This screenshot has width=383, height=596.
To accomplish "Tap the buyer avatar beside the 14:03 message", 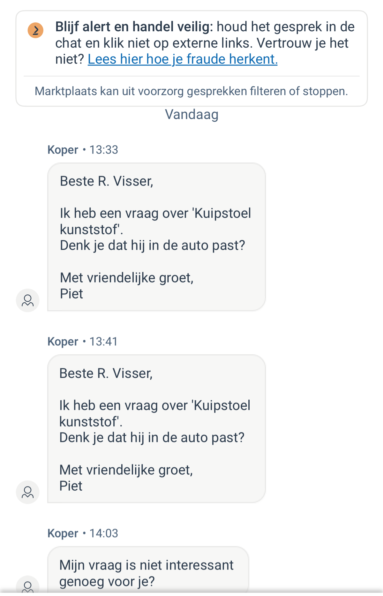I will click(x=28, y=586).
